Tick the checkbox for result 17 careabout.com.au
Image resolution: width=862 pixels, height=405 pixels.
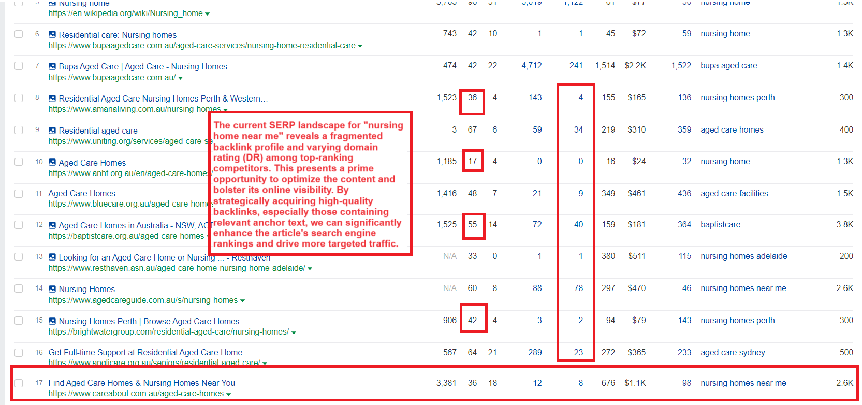coord(19,383)
